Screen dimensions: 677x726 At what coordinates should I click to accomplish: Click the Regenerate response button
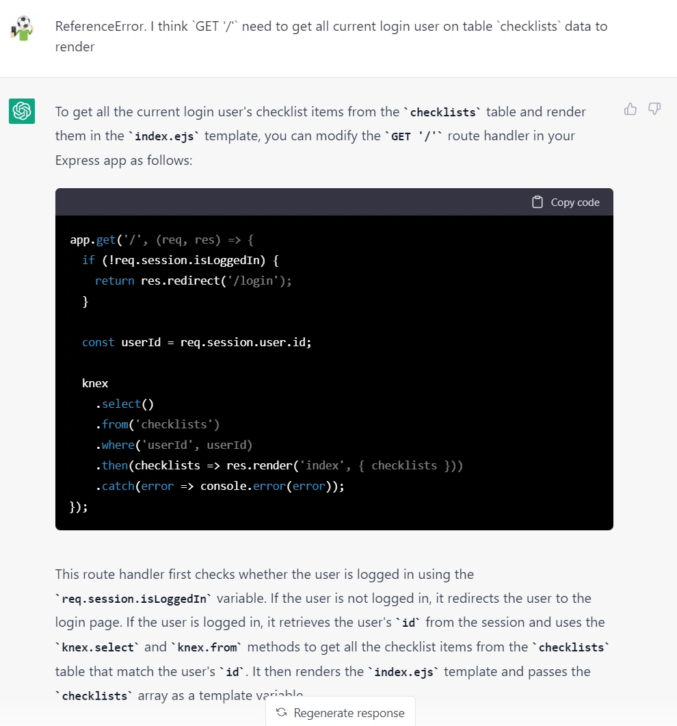pyautogui.click(x=341, y=712)
